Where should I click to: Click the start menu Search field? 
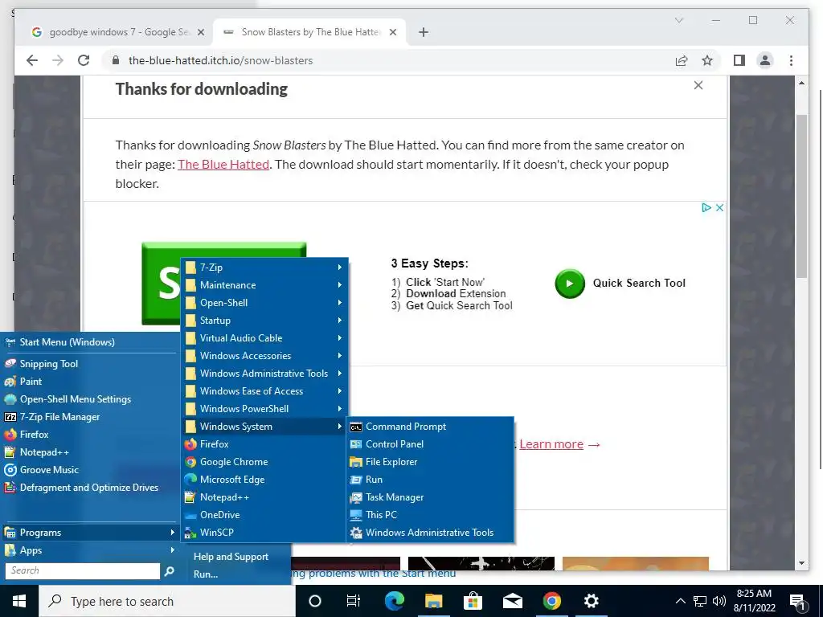point(83,571)
